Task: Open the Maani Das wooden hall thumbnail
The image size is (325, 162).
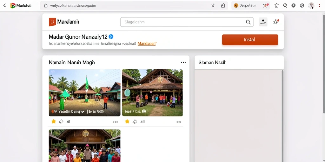Action: coord(152,93)
